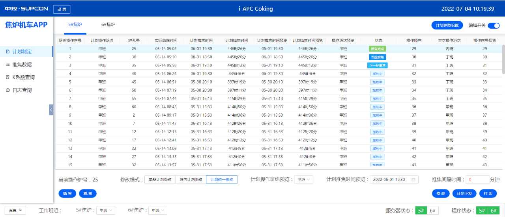Click the 计划参数设置 button

tap(447, 26)
